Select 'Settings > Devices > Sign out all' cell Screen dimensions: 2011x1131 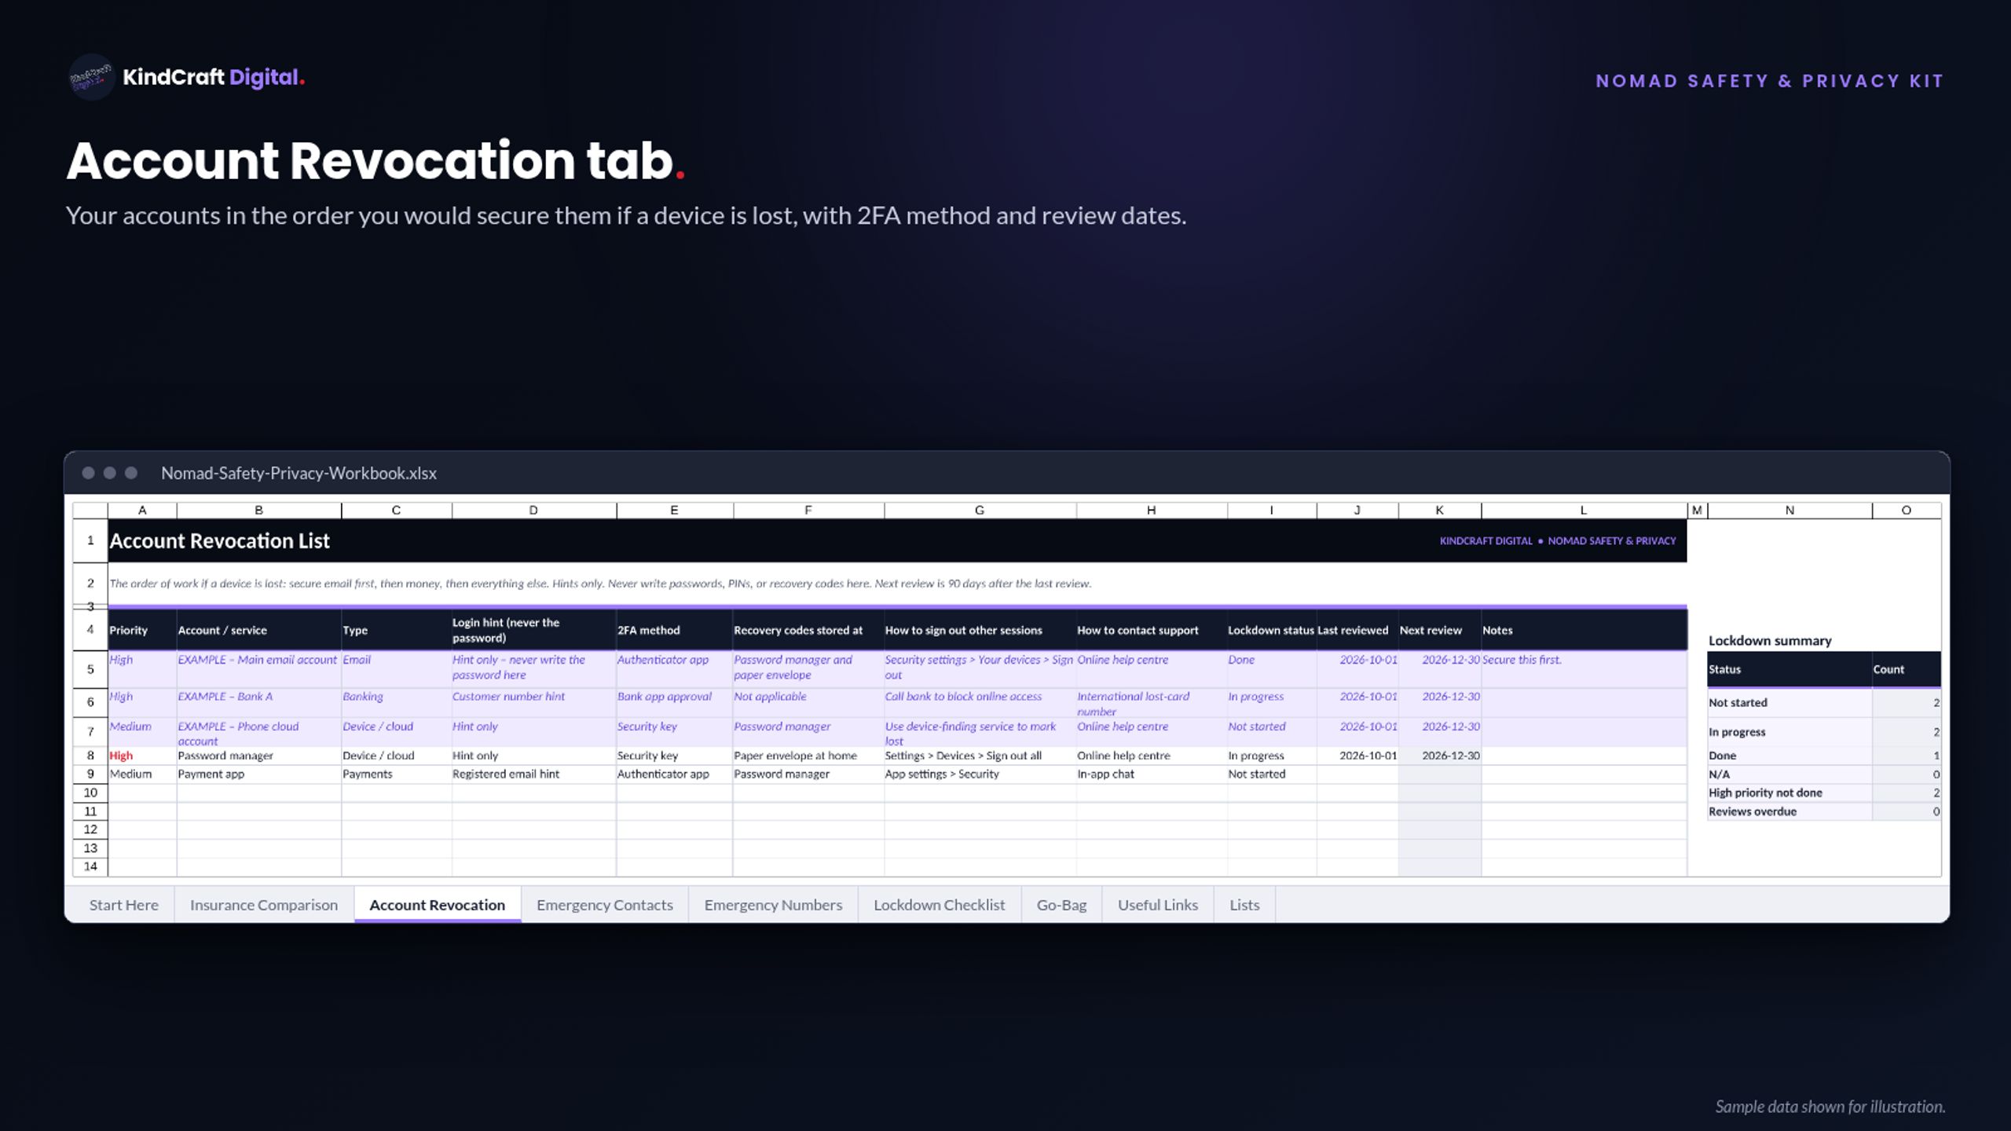(980, 756)
